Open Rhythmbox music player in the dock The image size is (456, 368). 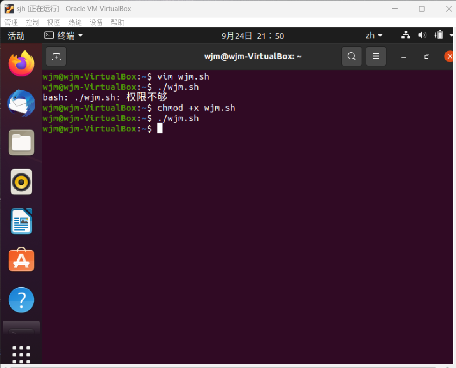point(21,182)
